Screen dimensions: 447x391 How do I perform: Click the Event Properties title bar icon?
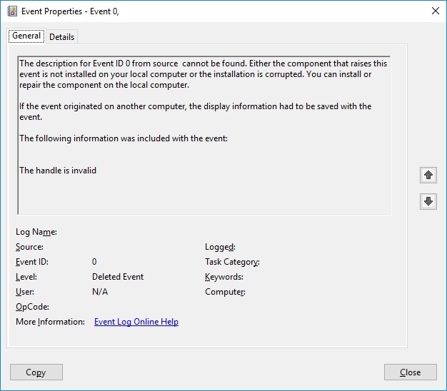(12, 11)
